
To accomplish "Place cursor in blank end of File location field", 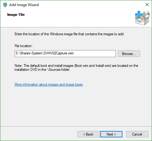I will (94, 53).
